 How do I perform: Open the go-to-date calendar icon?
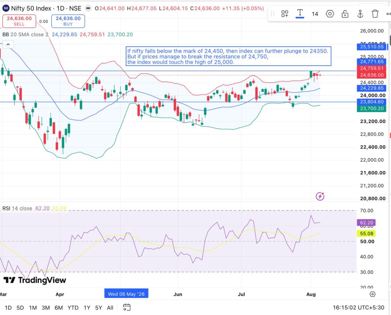point(127,307)
